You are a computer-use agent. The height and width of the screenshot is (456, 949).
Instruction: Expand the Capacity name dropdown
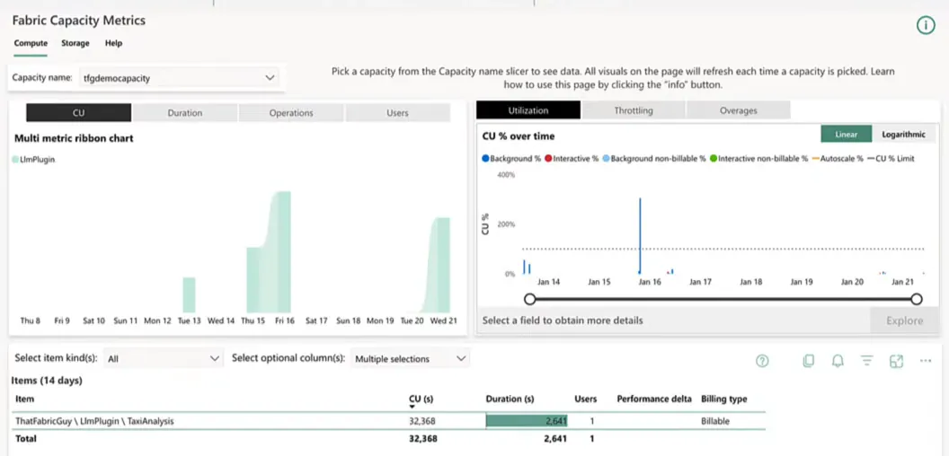tap(179, 78)
